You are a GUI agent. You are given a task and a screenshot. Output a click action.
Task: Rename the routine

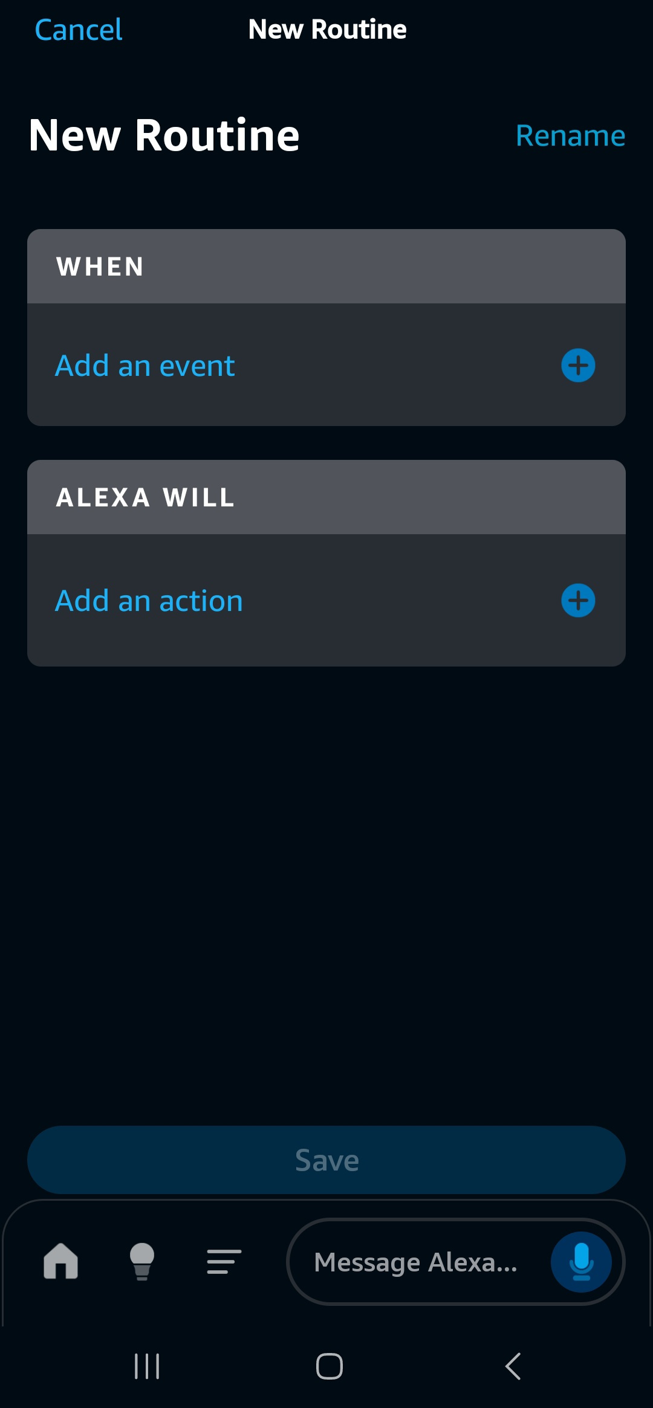tap(570, 135)
